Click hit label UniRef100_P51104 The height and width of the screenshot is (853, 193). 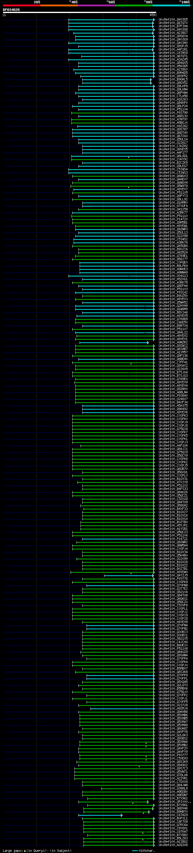(x=173, y=110)
